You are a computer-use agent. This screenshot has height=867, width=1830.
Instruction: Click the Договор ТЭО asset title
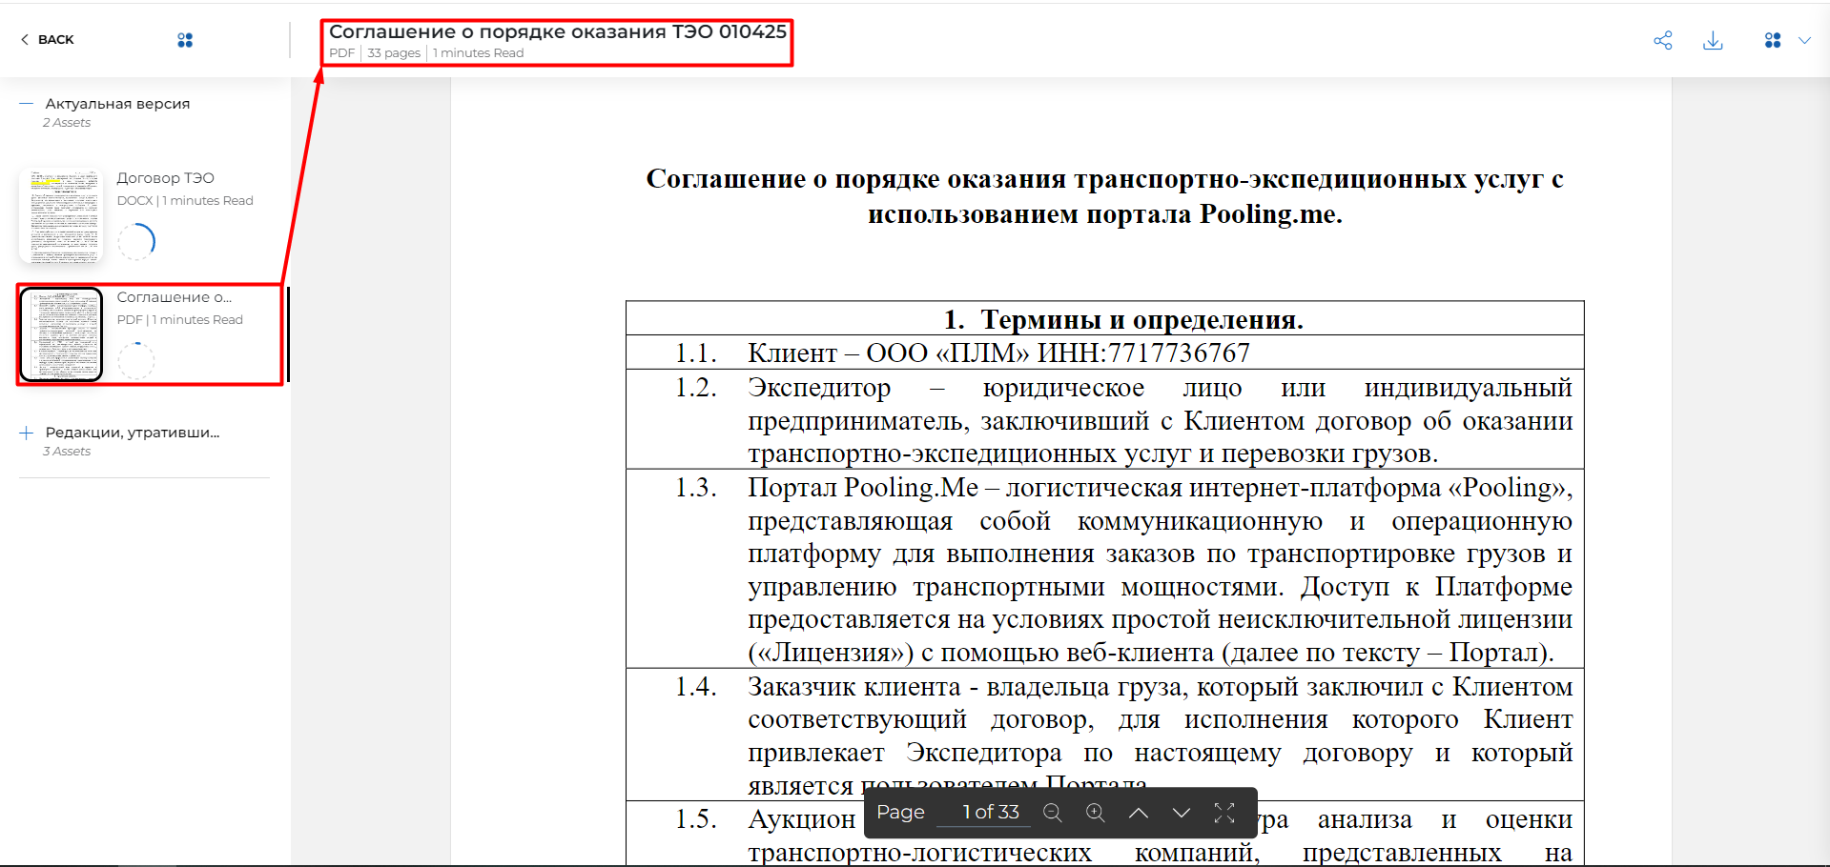tap(165, 178)
